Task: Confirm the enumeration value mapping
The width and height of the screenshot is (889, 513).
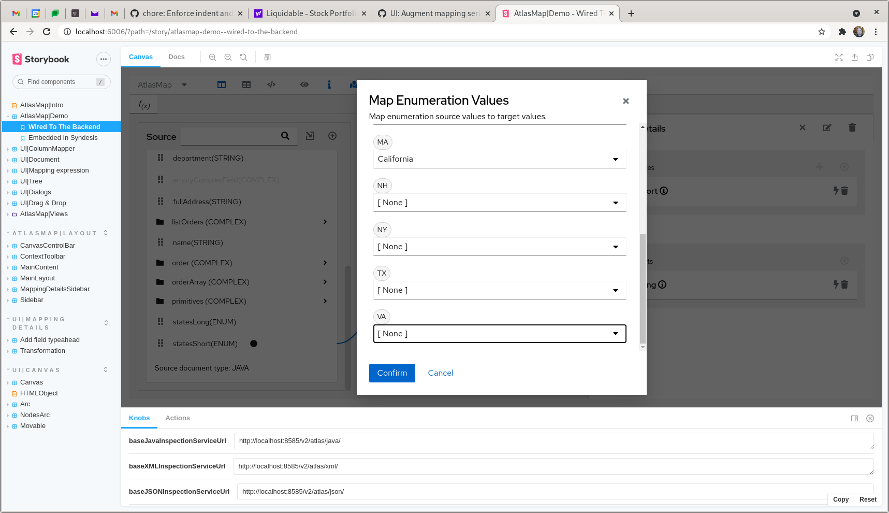Action: point(391,373)
